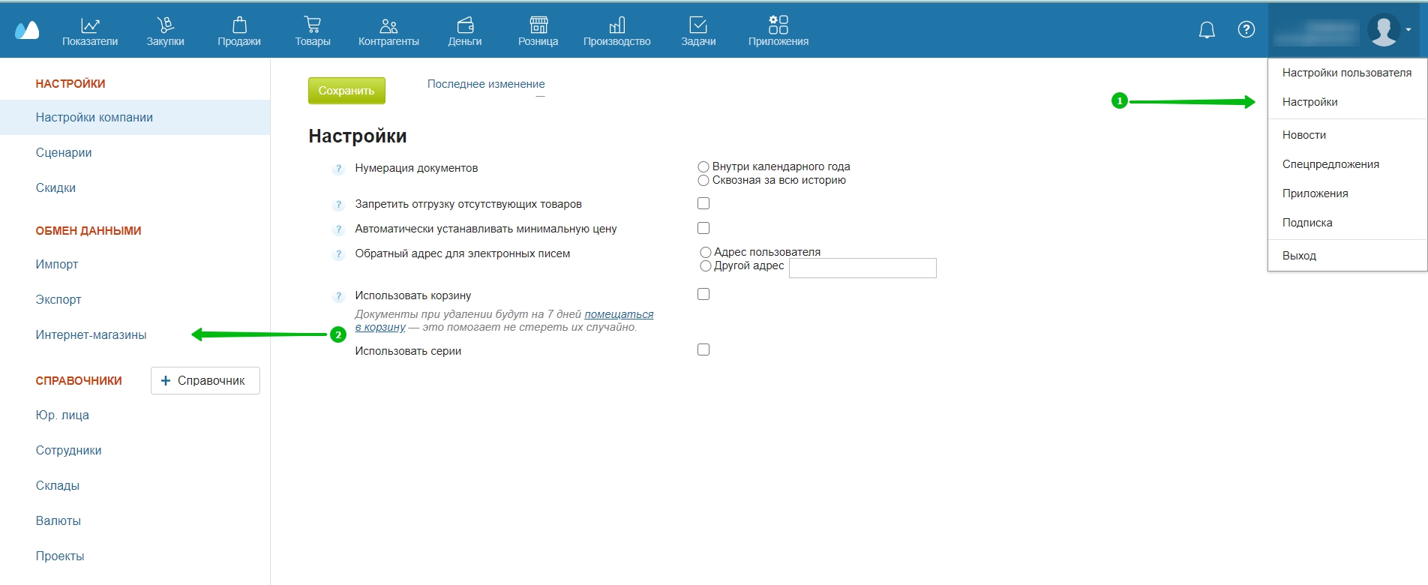This screenshot has width=1428, height=585.
Task: Collapse the user menu dropdown arrow
Action: (1408, 30)
